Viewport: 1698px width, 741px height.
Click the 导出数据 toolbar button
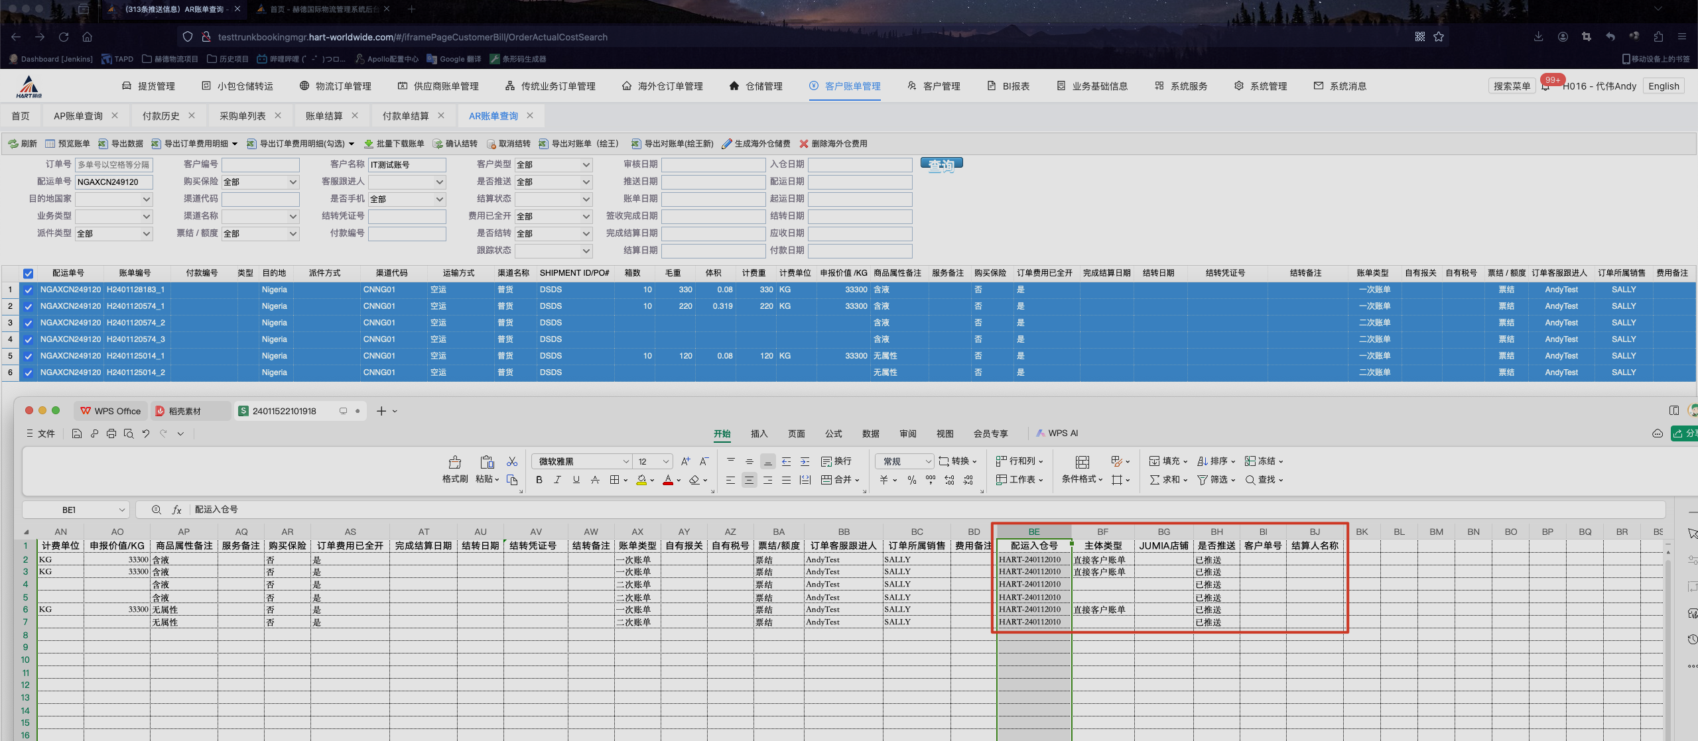[x=121, y=144]
